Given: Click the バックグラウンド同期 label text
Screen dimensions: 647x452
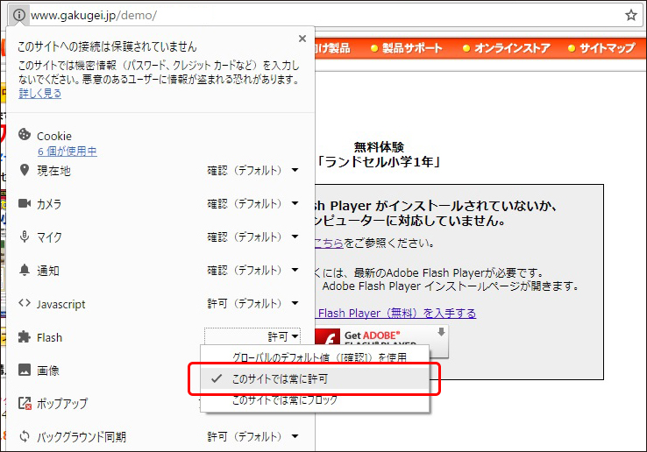Looking at the screenshot, I should tap(82, 437).
